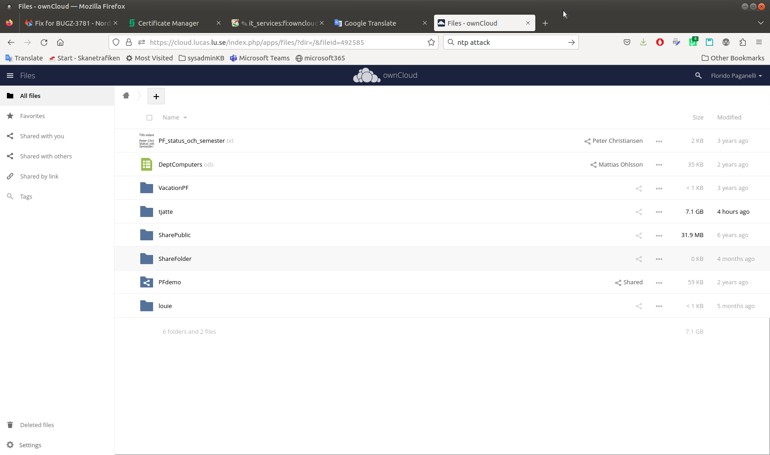This screenshot has height=455, width=770.
Task: Open Settings in the sidebar
Action: point(30,444)
